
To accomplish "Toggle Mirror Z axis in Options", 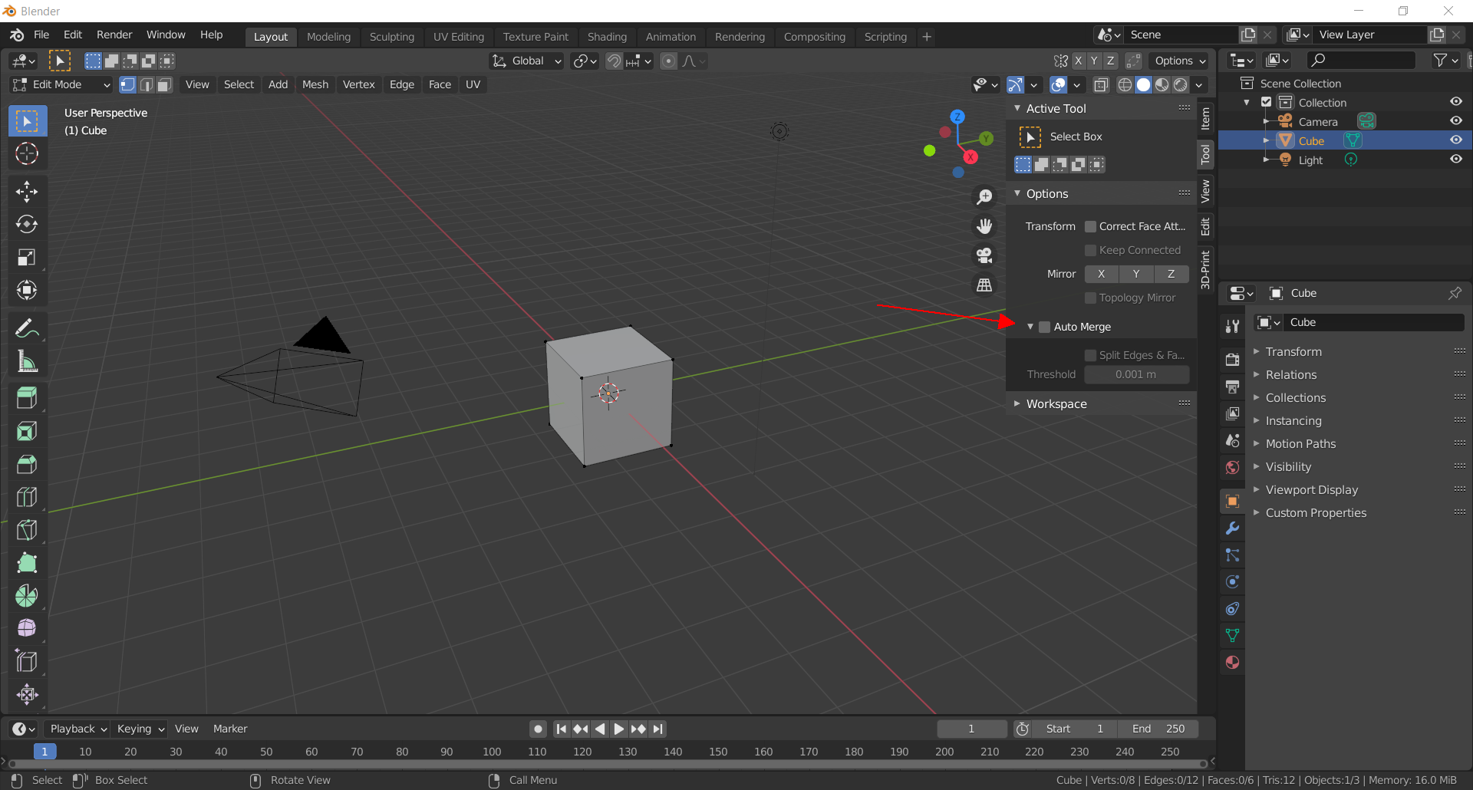I will click(1171, 274).
